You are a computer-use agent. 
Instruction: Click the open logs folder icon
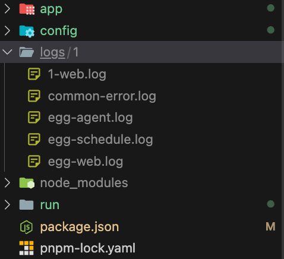click(x=27, y=52)
